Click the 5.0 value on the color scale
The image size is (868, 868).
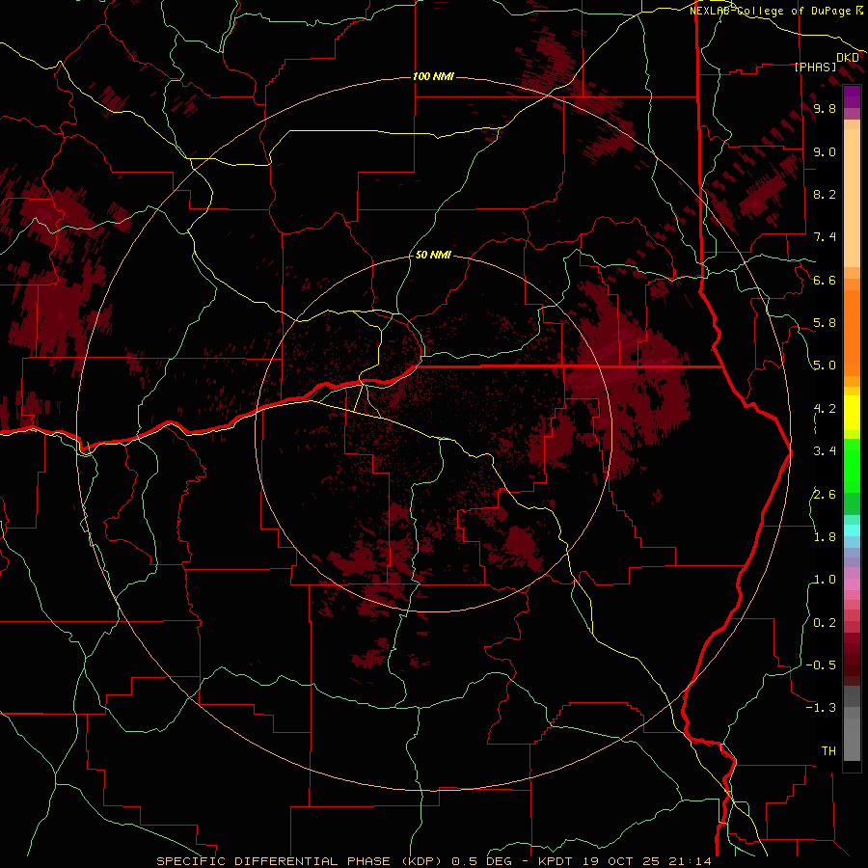pyautogui.click(x=825, y=366)
